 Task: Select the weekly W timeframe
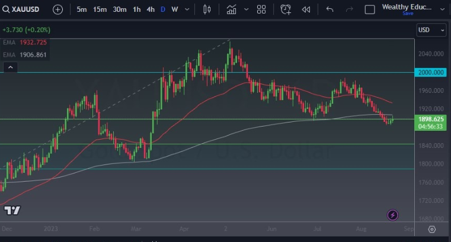coord(174,9)
